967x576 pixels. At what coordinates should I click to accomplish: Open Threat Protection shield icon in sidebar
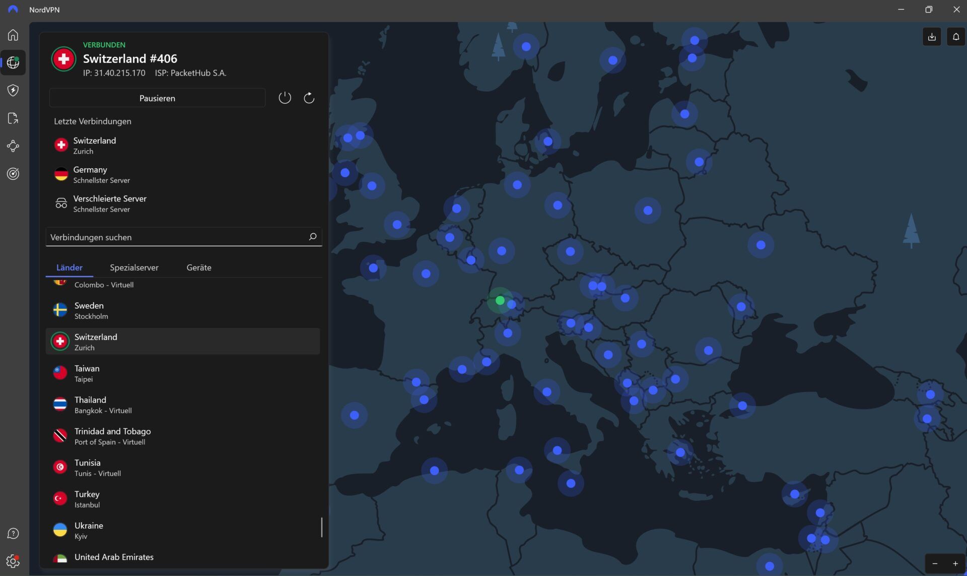(13, 90)
